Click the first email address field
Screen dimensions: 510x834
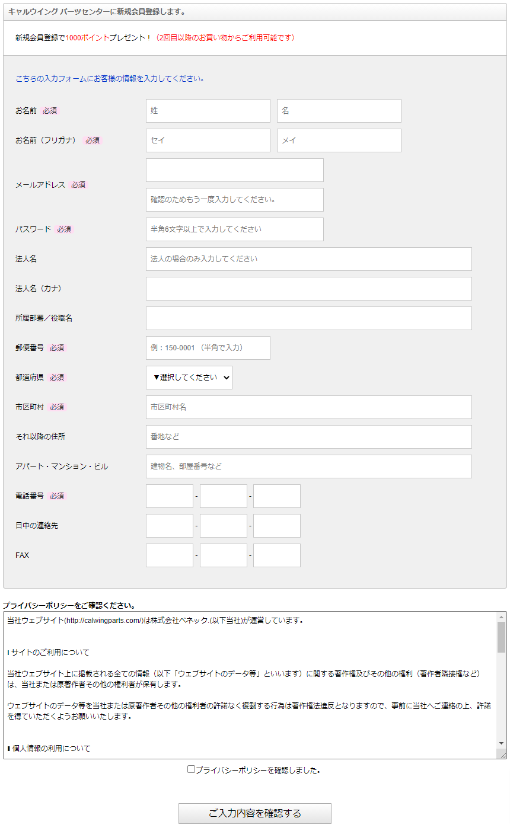(x=235, y=170)
